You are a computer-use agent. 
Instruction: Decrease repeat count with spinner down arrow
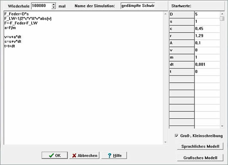coord(54,7)
